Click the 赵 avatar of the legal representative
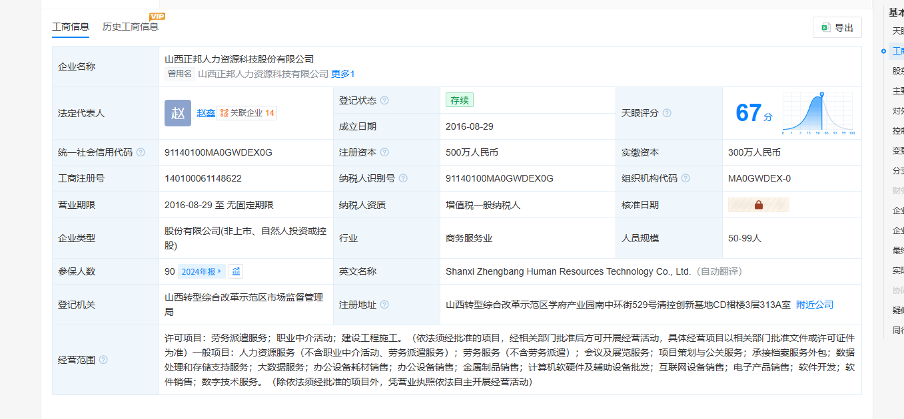904x419 pixels. (x=178, y=113)
